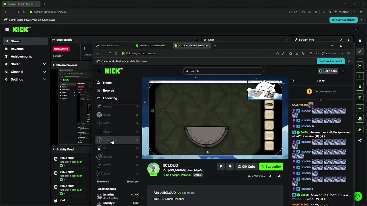Collapse the chat panel with the arrow icon
Viewport: 367px width, 206px height.
tap(292, 81)
